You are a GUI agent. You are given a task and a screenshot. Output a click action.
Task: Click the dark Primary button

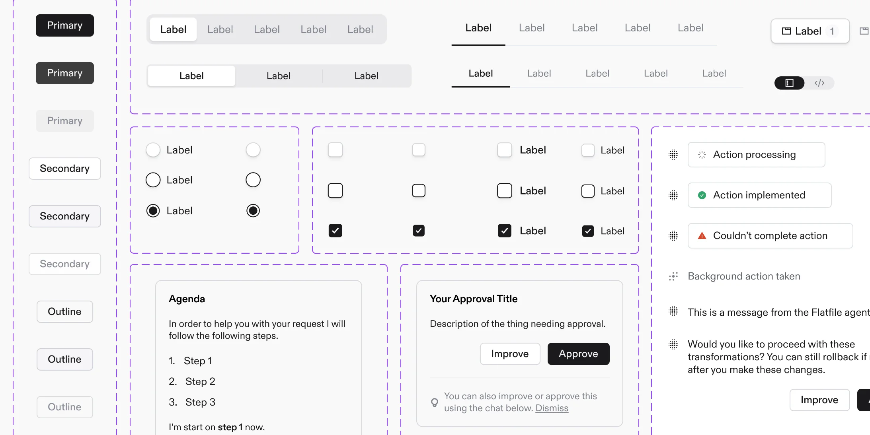click(64, 25)
